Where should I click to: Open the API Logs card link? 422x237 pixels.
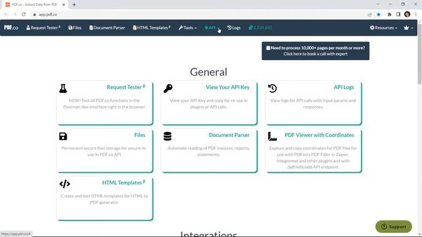[x=344, y=87]
